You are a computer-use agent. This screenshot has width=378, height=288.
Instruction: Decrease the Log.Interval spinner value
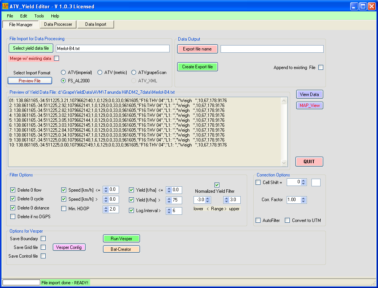169,212
